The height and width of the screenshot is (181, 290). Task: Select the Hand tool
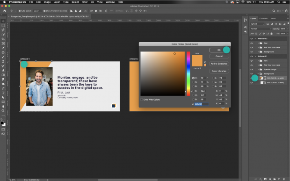click(x=3, y=106)
